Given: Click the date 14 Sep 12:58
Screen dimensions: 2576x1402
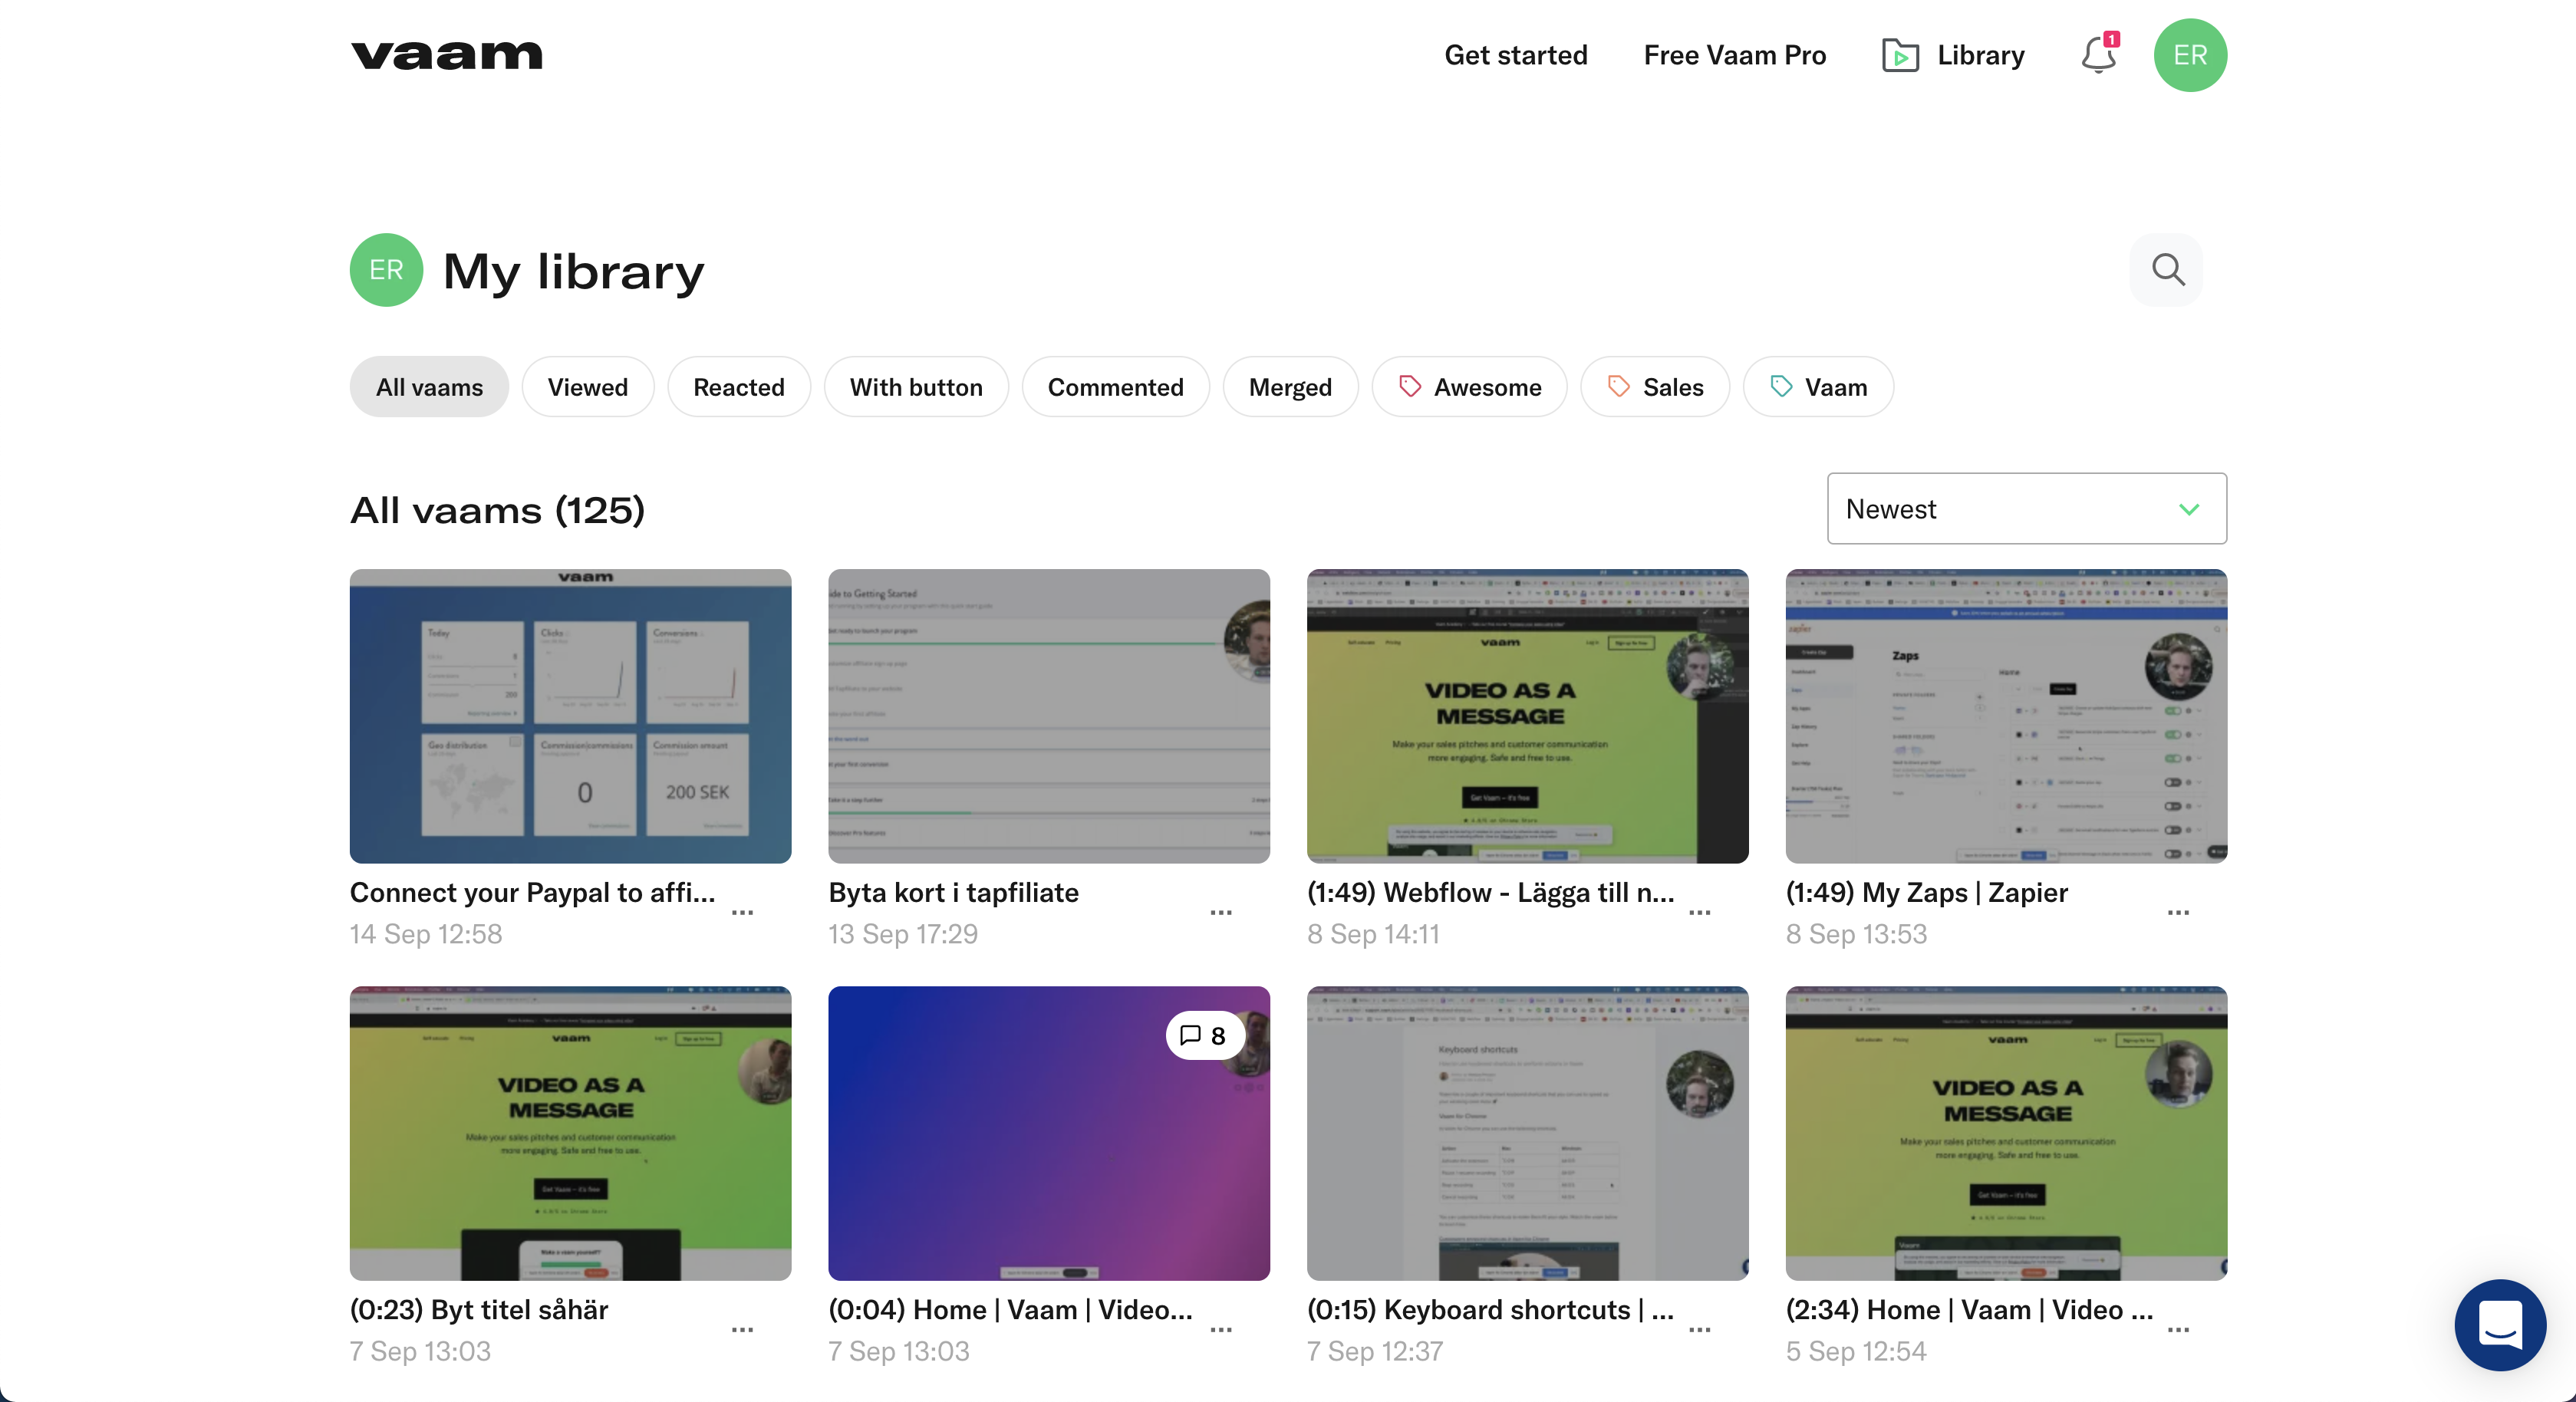Looking at the screenshot, I should coord(426,934).
